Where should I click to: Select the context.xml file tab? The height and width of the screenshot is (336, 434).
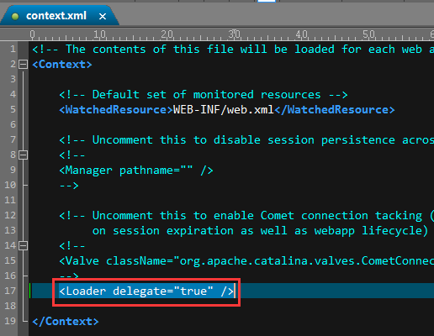pyautogui.click(x=59, y=16)
